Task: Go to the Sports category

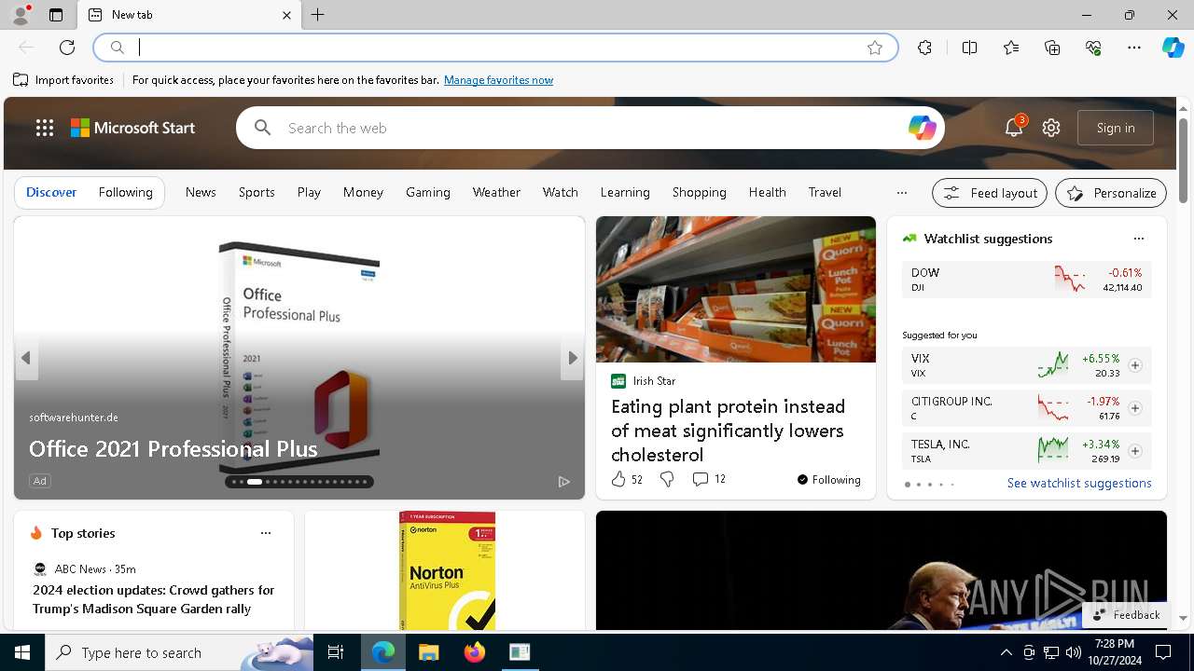Action: tap(257, 192)
